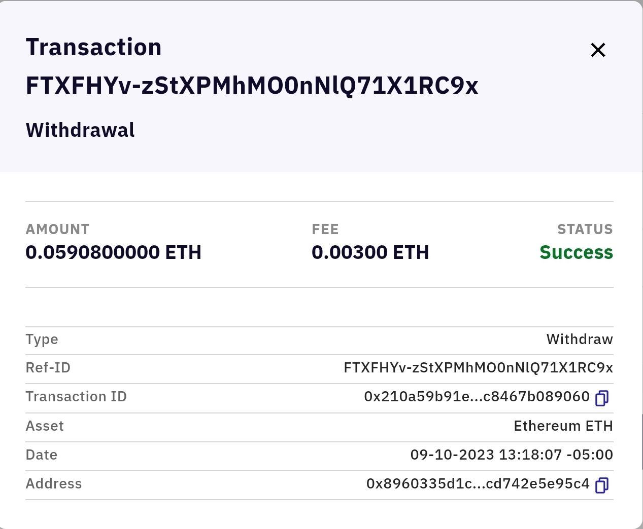Select the Ref-ID value in the details table
Screen dimensions: 643x529
[478, 367]
